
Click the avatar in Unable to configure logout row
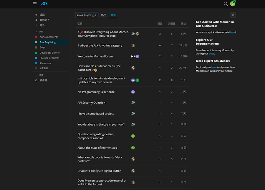133,171
